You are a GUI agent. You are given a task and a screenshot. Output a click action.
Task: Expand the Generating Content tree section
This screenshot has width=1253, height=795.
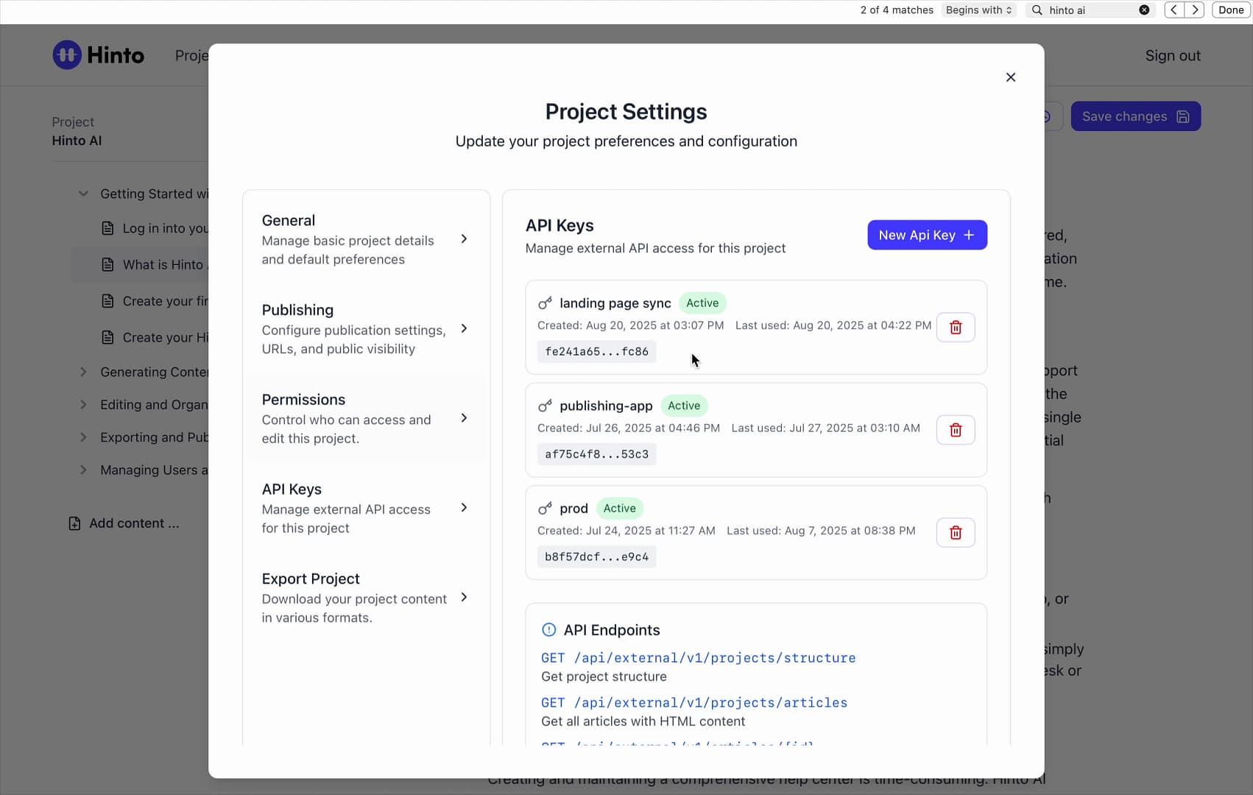(83, 372)
